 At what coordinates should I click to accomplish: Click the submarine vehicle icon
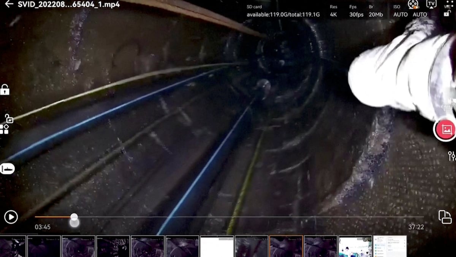click(x=7, y=168)
